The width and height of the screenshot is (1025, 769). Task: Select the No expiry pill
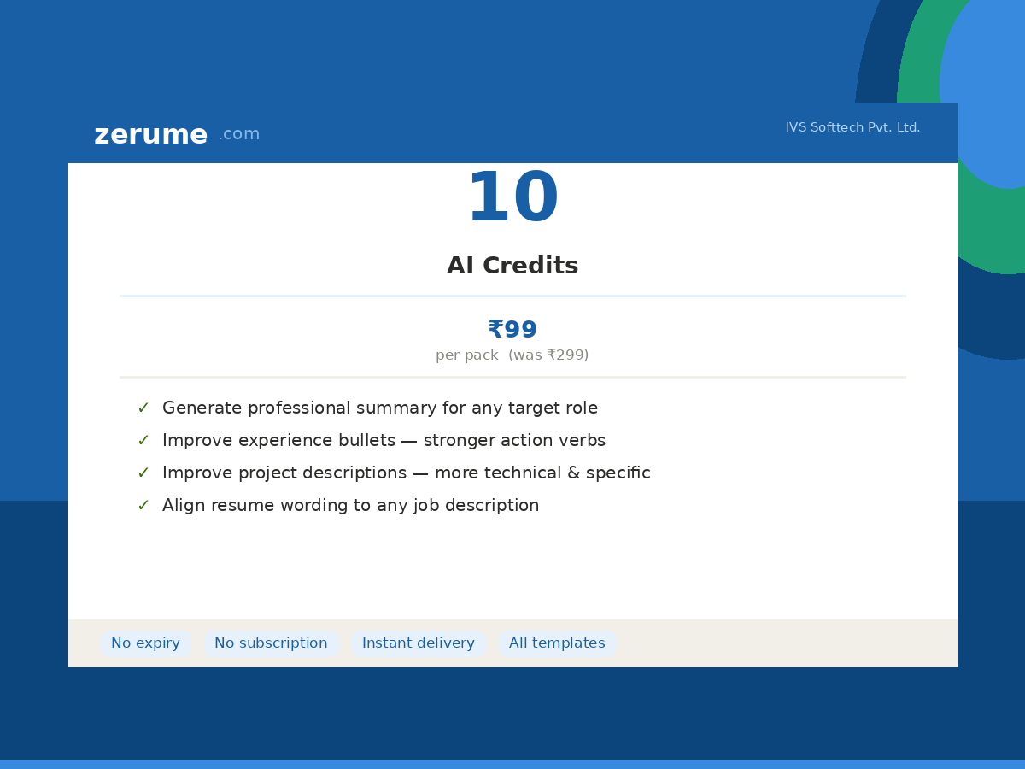pos(145,643)
